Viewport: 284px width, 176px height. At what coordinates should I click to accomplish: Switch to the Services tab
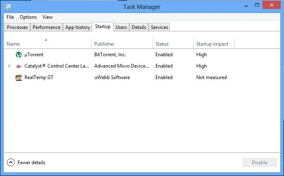(x=160, y=27)
